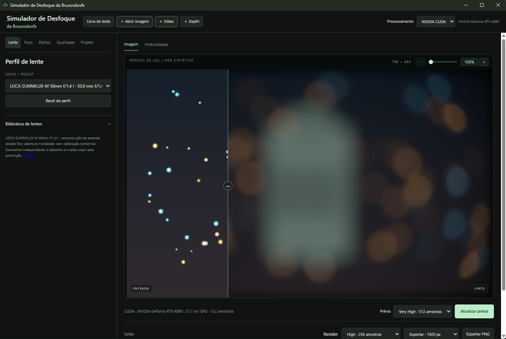The height and width of the screenshot is (339, 506).
Task: Click the Cena de teste button
Action: 99,21
